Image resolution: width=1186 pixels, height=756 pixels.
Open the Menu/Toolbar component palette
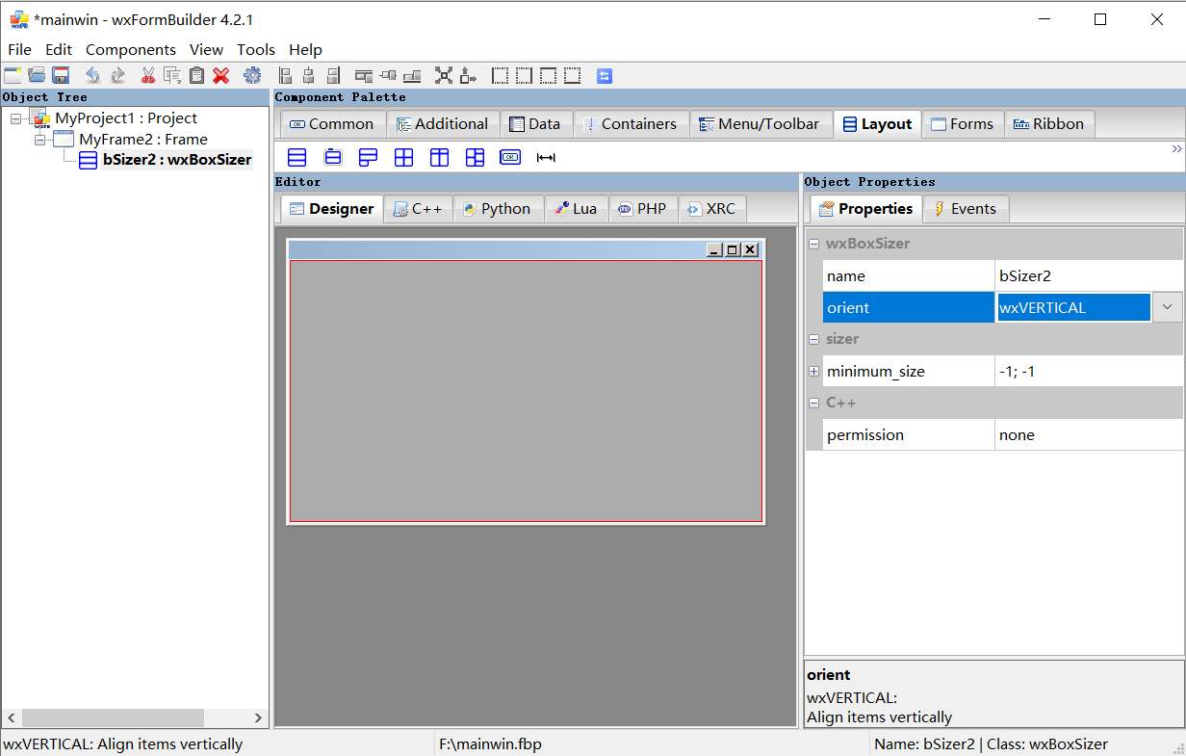click(x=761, y=123)
